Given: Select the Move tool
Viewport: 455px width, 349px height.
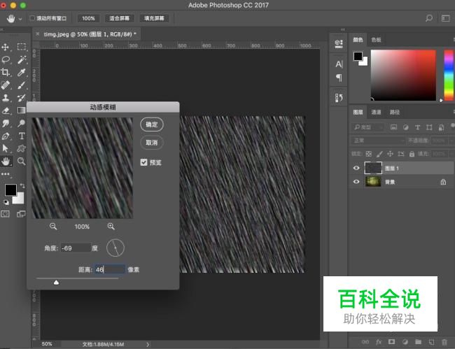Looking at the screenshot, I should coord(6,47).
